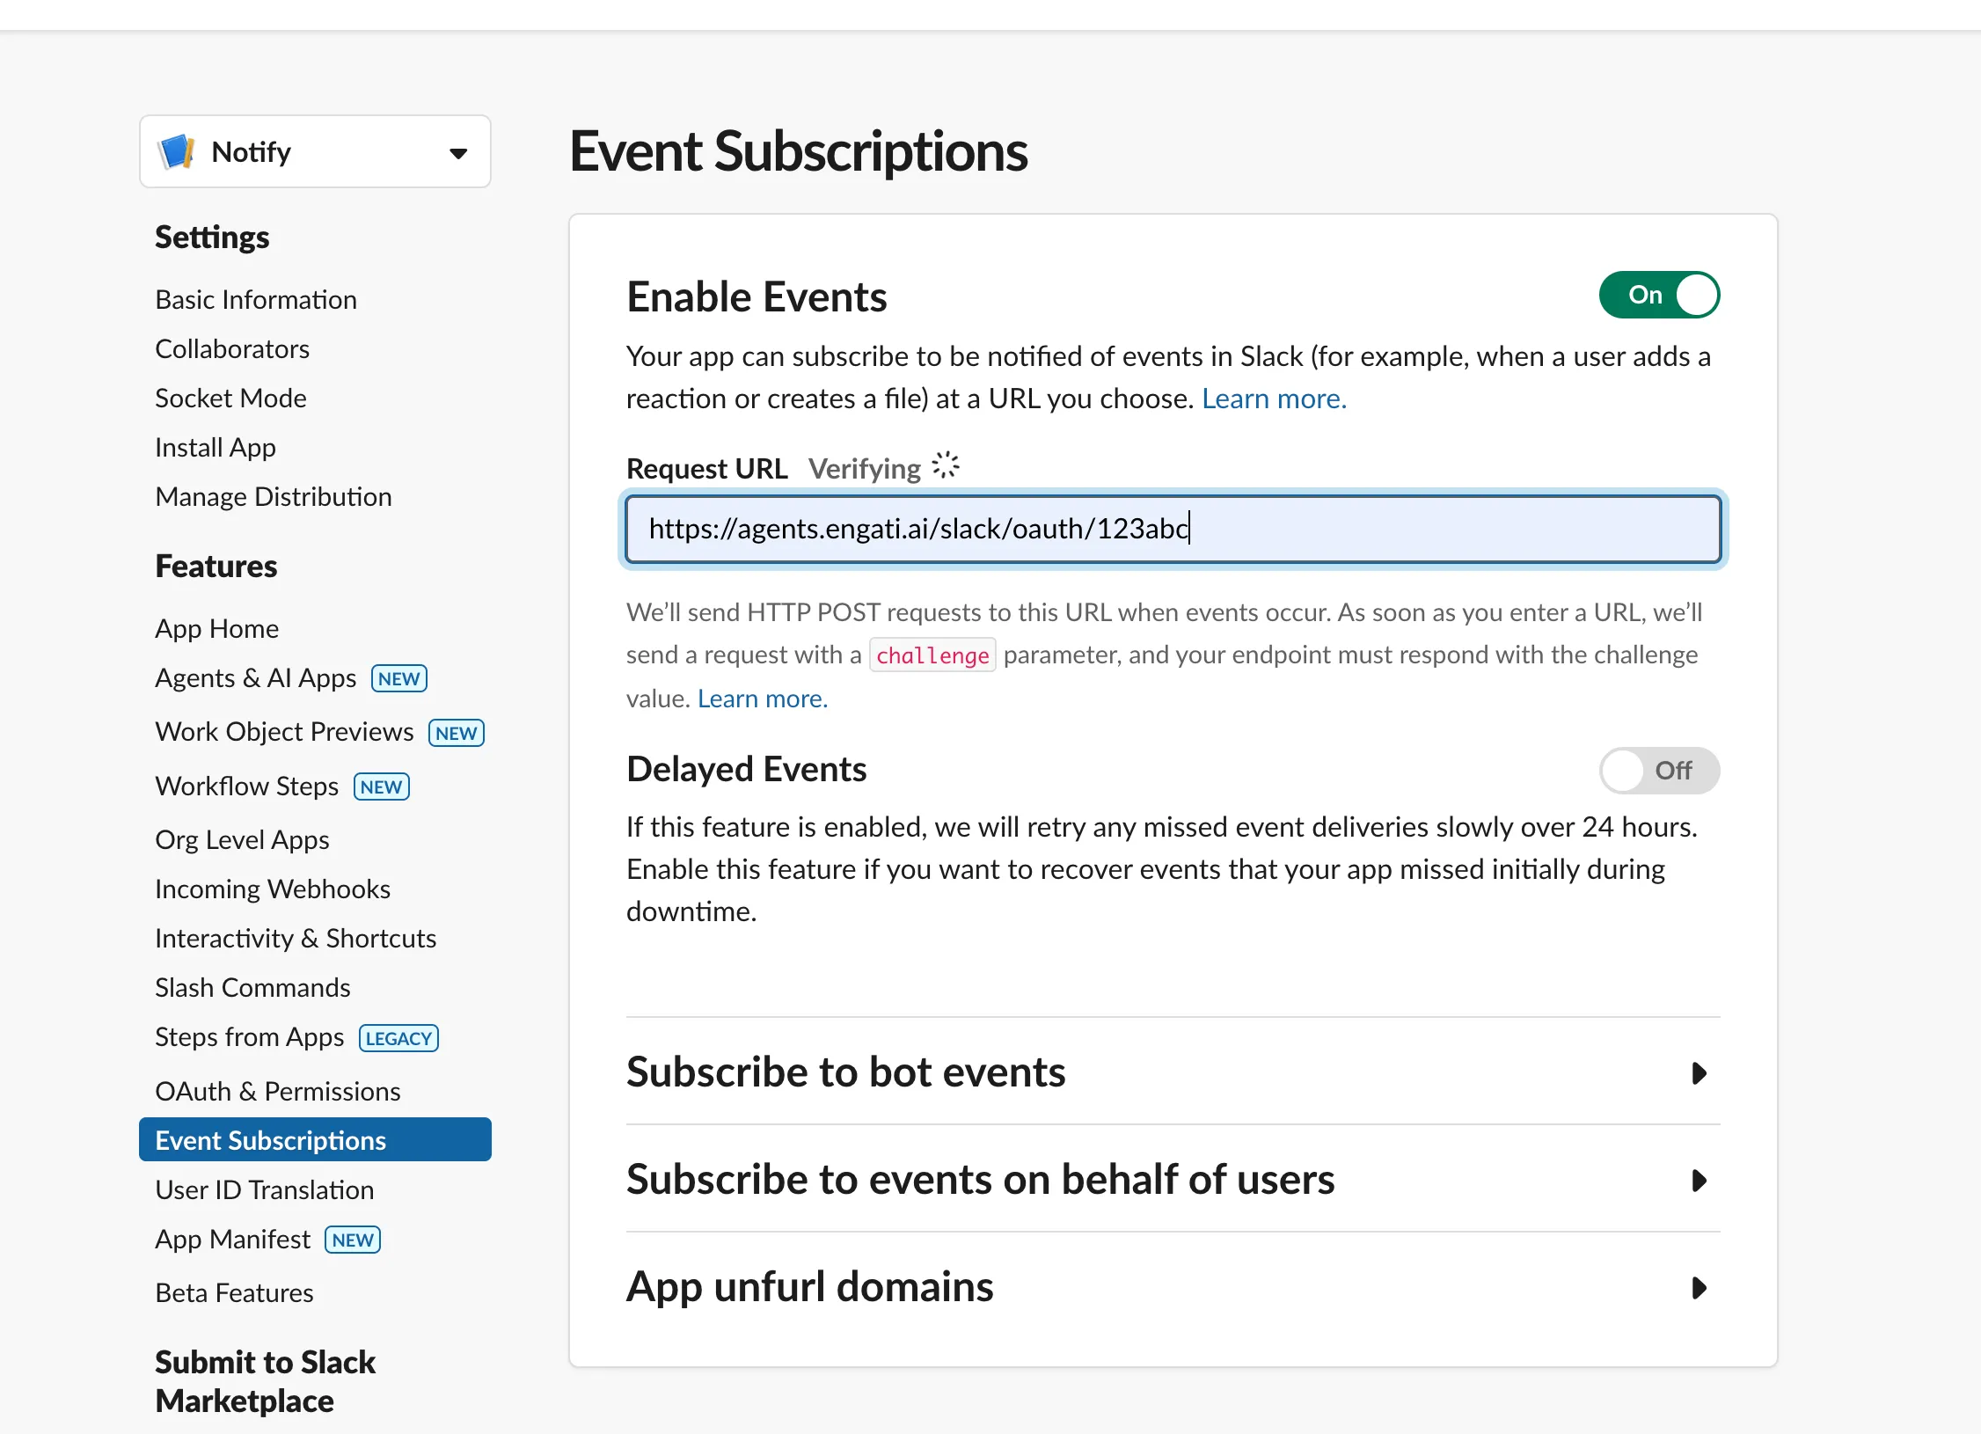Open the App Manifest page
The height and width of the screenshot is (1434, 1981).
tap(233, 1240)
